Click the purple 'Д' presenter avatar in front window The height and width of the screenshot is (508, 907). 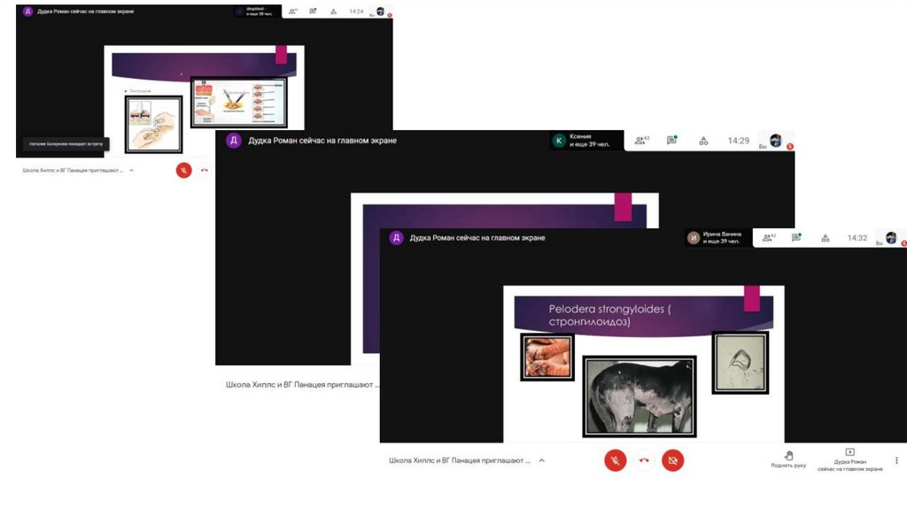tap(396, 237)
